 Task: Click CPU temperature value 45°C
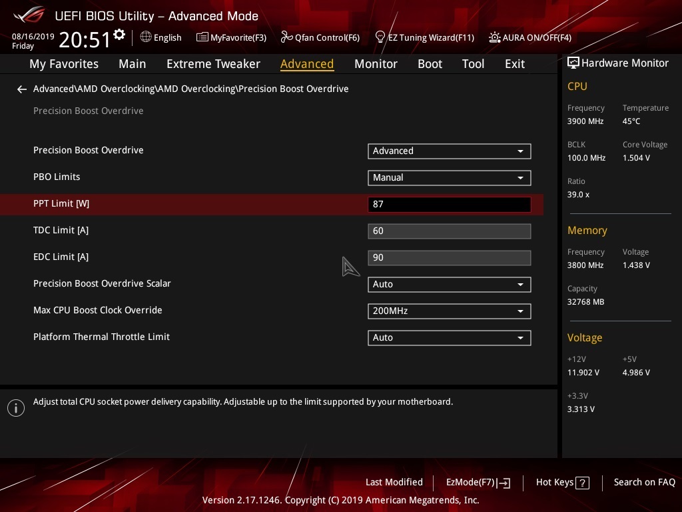tap(631, 121)
